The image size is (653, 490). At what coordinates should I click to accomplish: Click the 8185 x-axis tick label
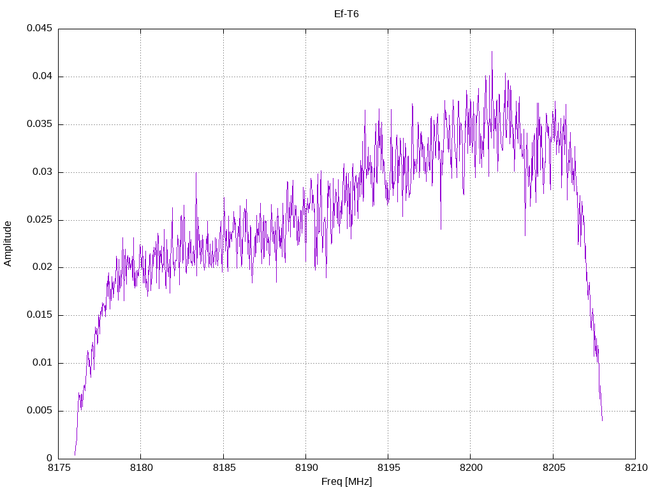(224, 468)
